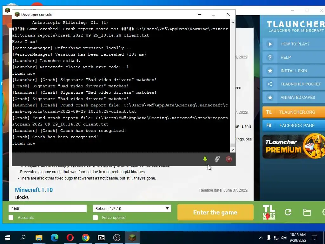Click the TLauncher Minecraft block taskbar icon

pos(132,238)
